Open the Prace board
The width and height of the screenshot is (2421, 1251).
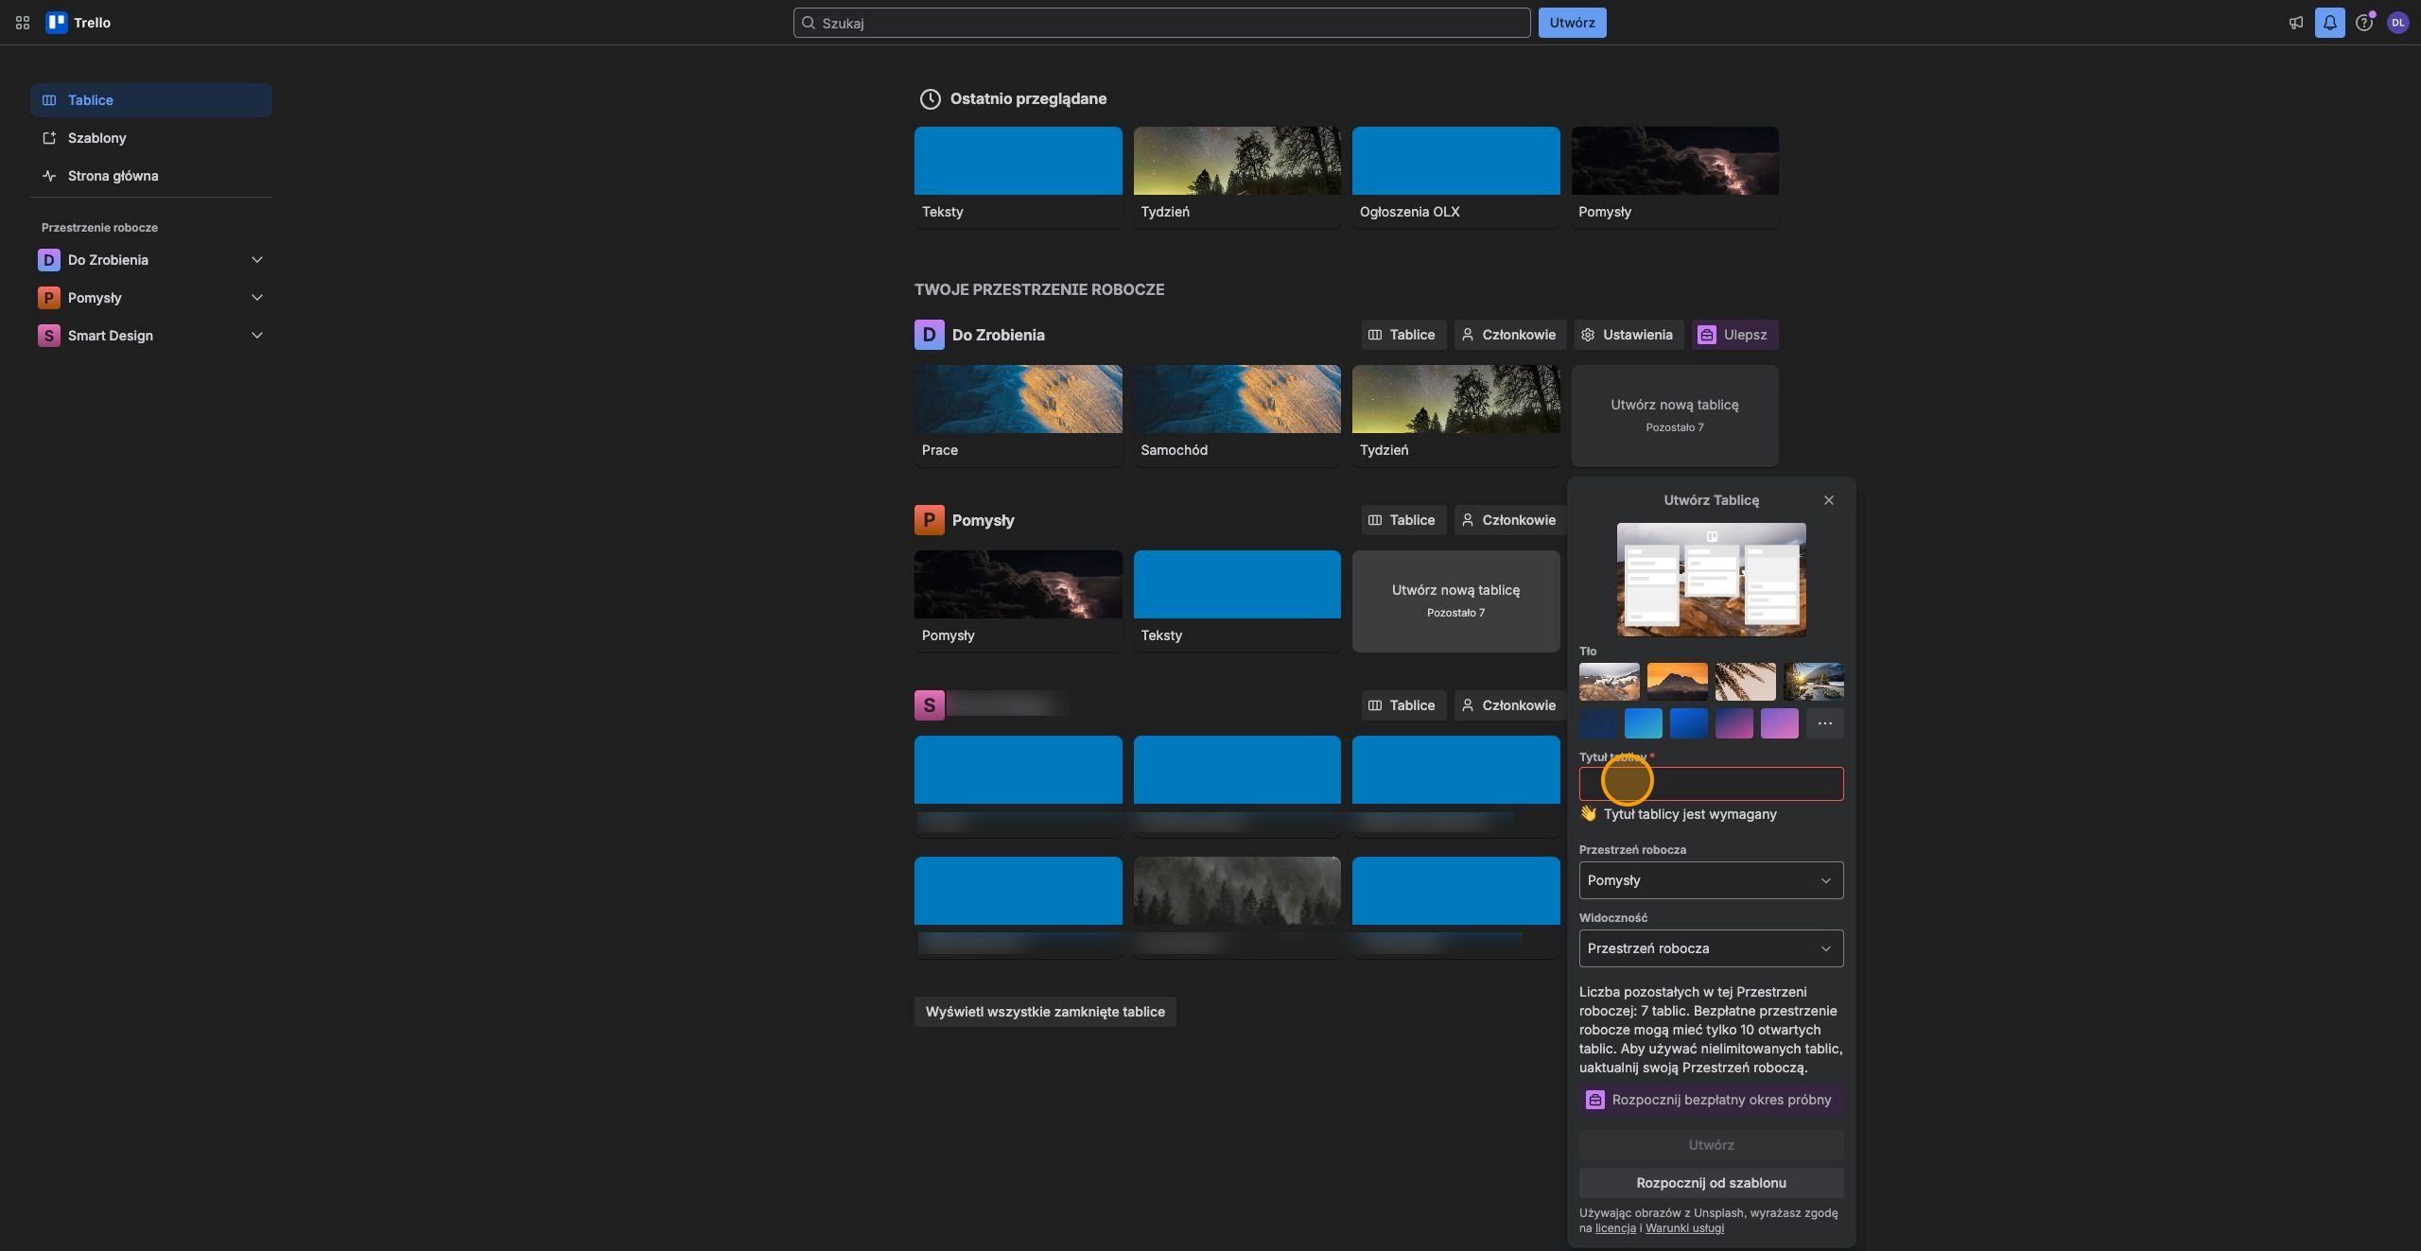[x=1019, y=416]
